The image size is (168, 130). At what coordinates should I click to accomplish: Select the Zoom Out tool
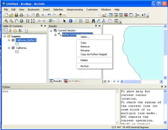coord(11,21)
